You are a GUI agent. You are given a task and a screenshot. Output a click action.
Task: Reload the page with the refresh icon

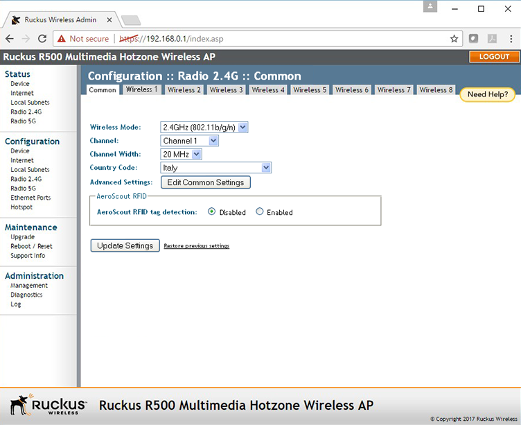(x=42, y=39)
